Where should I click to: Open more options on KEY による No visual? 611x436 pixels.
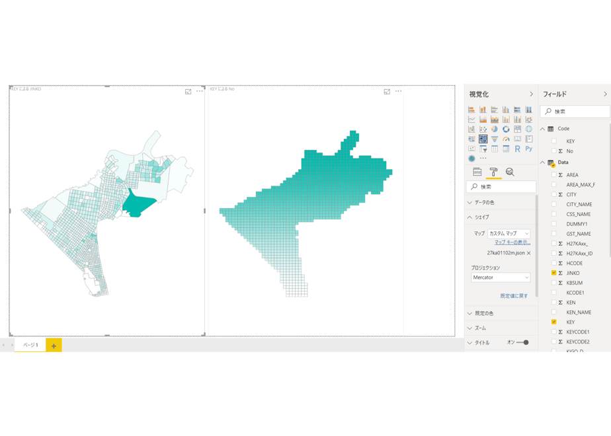point(398,91)
